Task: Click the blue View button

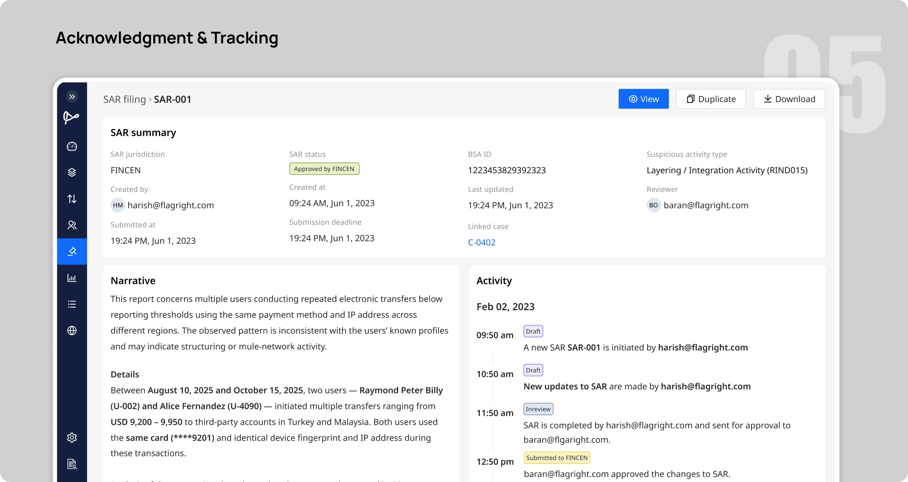Action: click(x=643, y=99)
